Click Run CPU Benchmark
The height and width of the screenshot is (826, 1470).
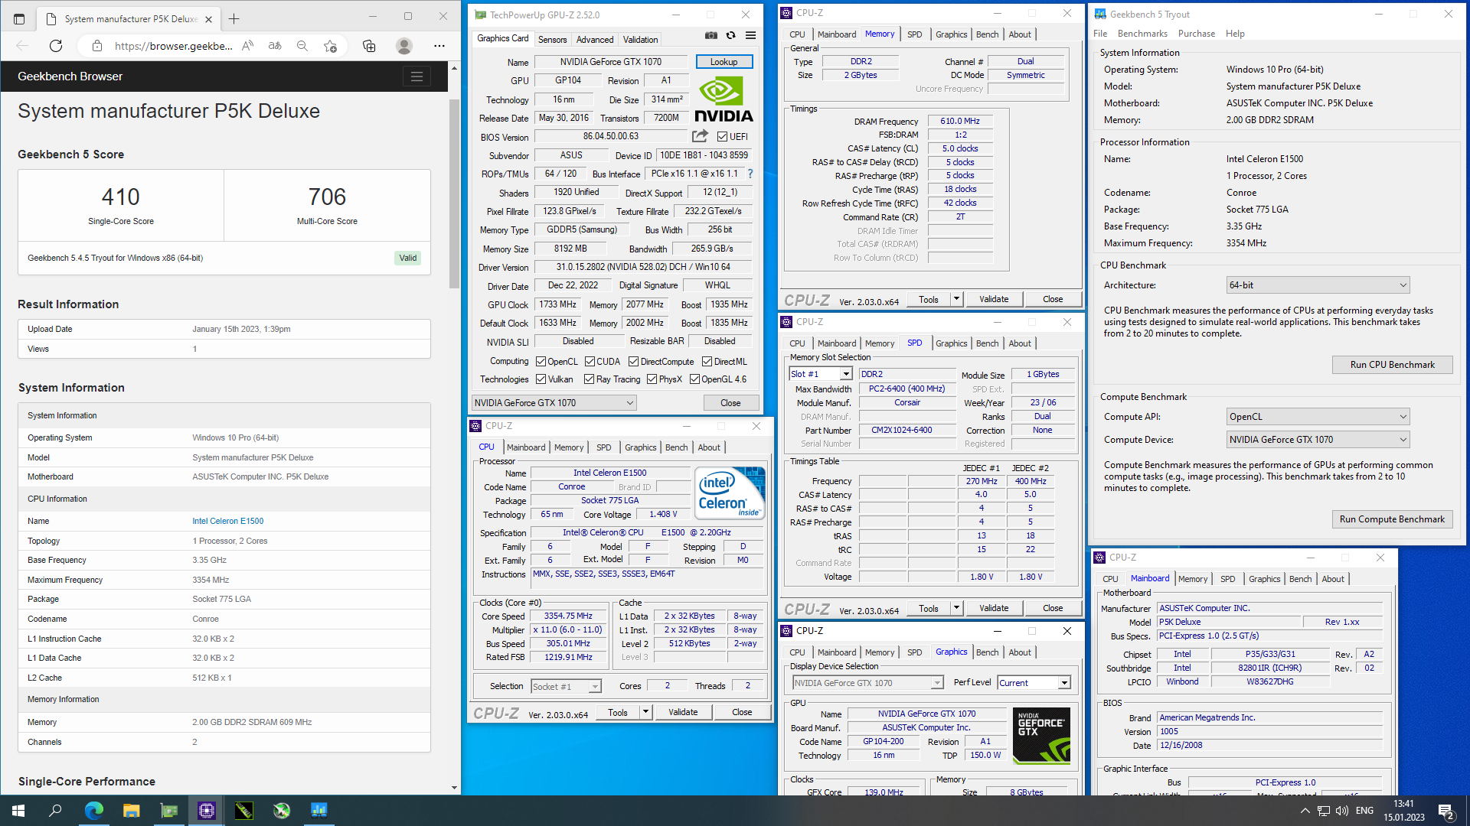pyautogui.click(x=1392, y=365)
